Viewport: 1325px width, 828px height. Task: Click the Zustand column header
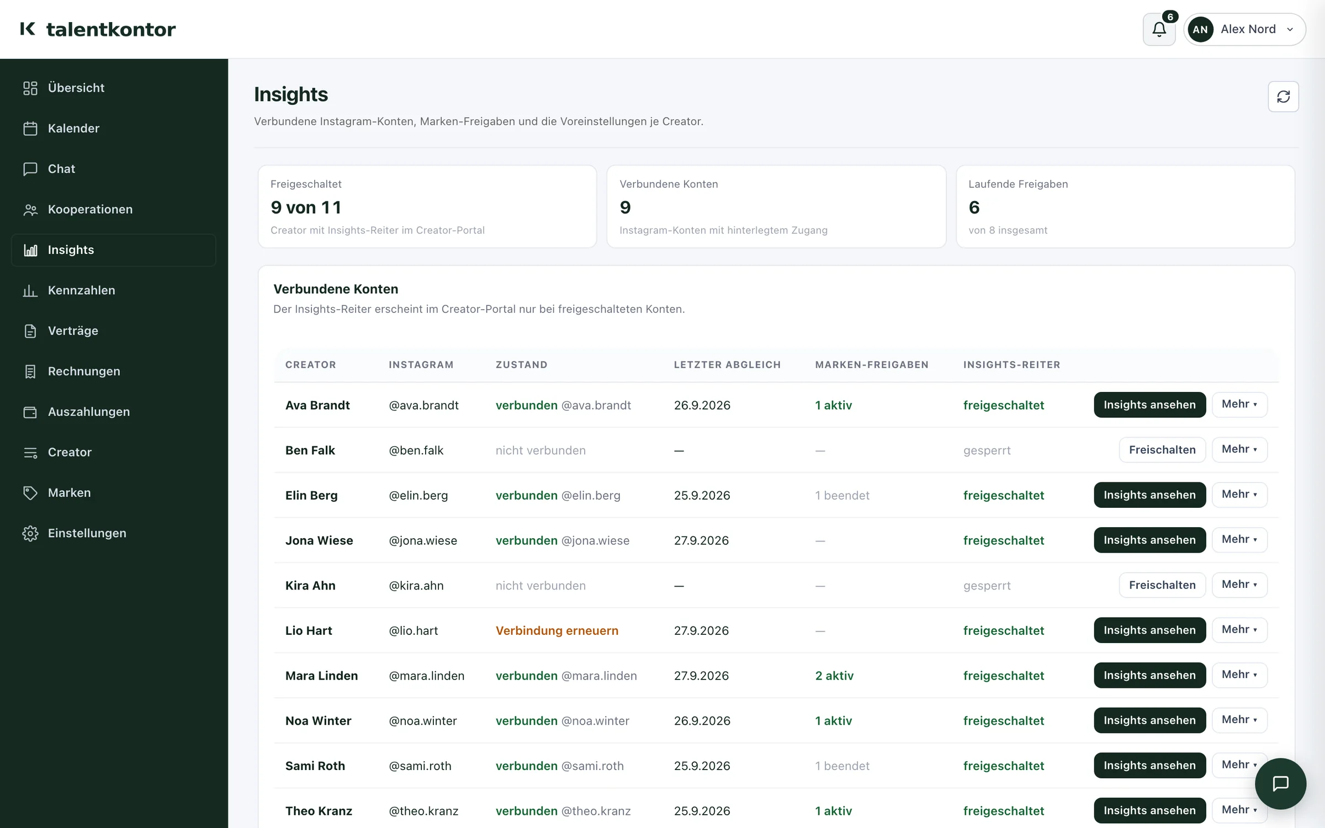(x=521, y=365)
